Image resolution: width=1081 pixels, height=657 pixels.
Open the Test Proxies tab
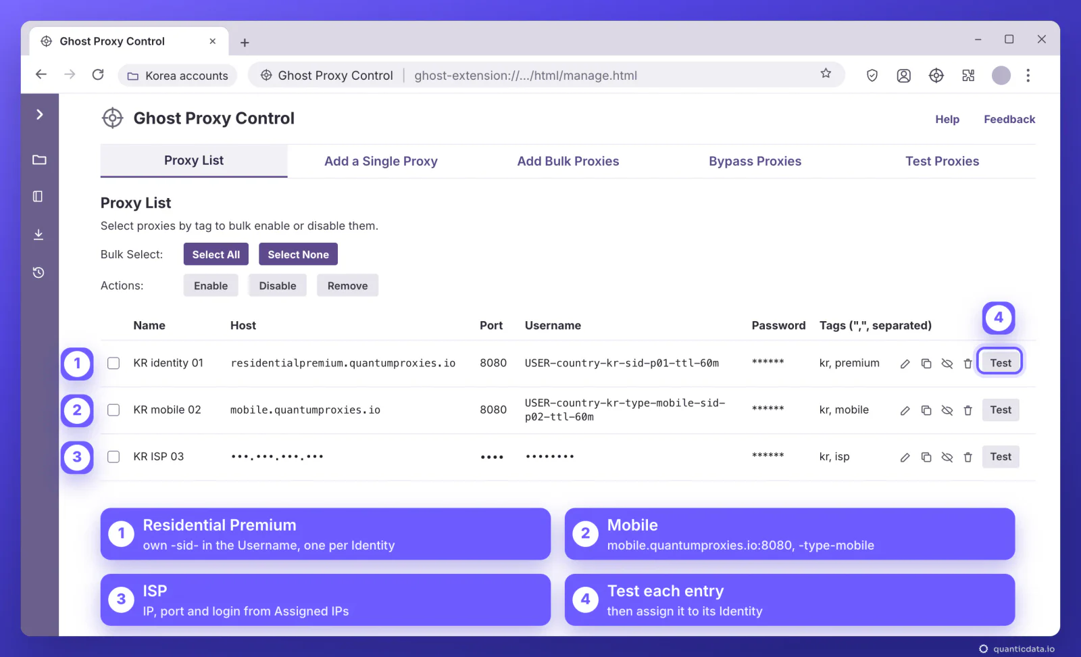click(x=942, y=161)
